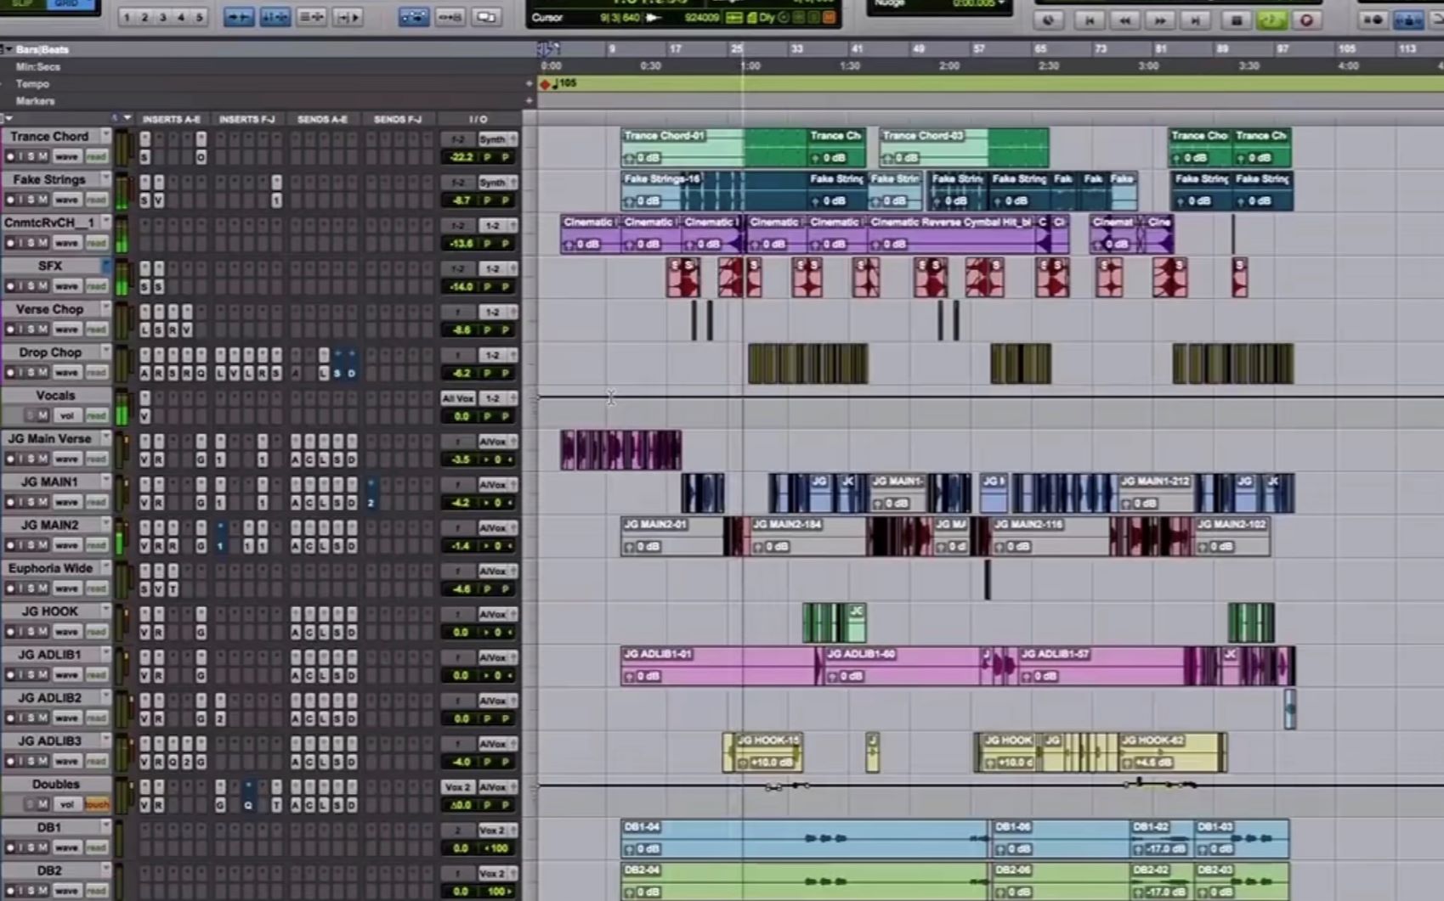Open Vocals track view selector 'vol'

pyautogui.click(x=66, y=415)
